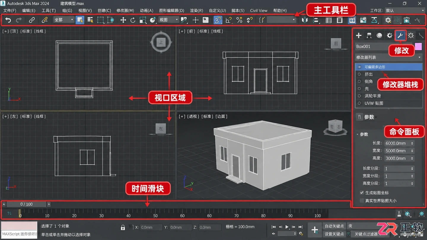Open the 视图 reference coordinate dropdown

169,20
